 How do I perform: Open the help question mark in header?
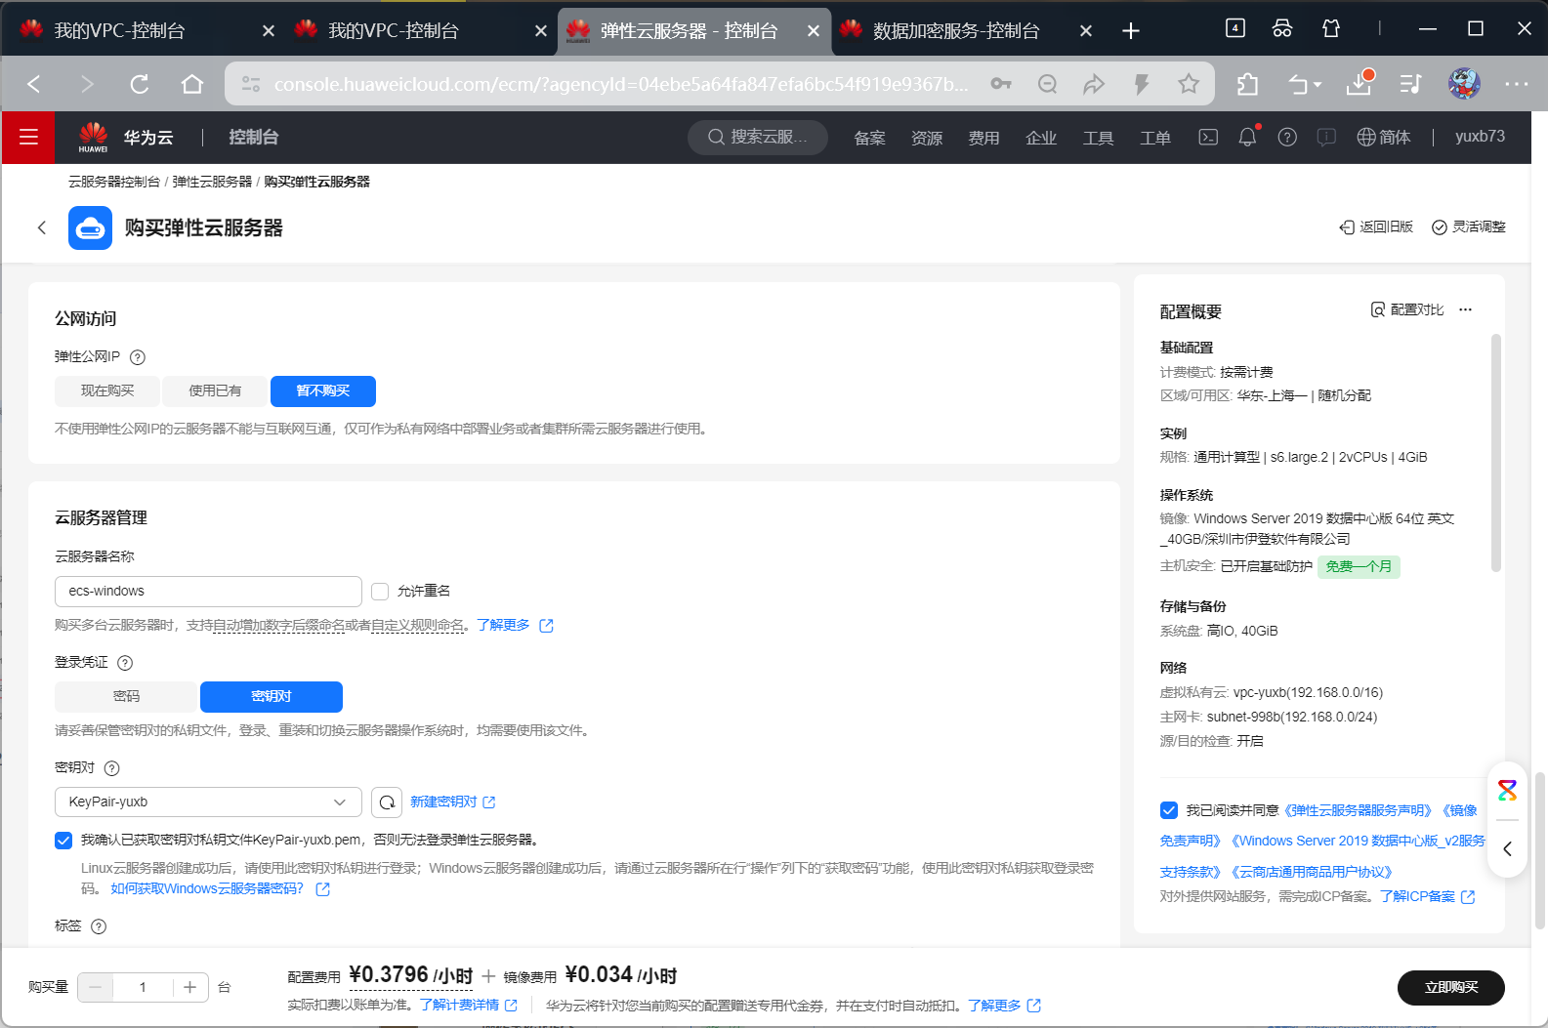[1287, 138]
